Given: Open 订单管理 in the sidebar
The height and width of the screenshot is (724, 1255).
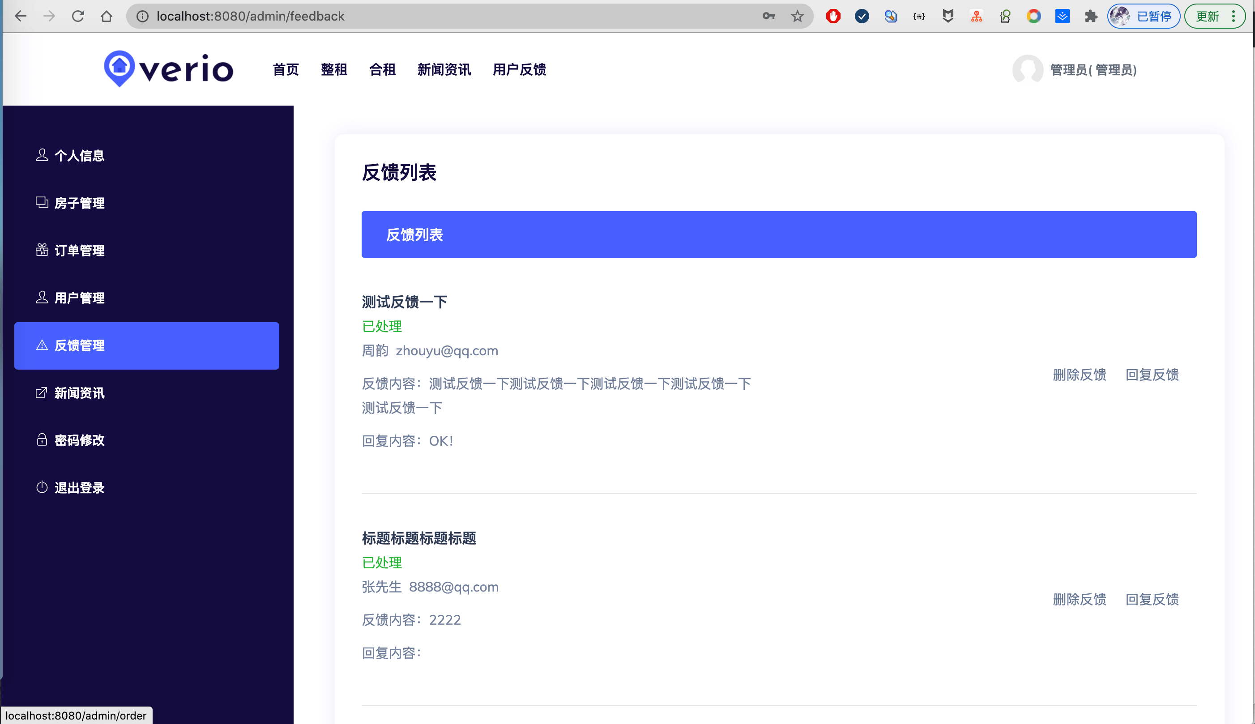Looking at the screenshot, I should 79,250.
